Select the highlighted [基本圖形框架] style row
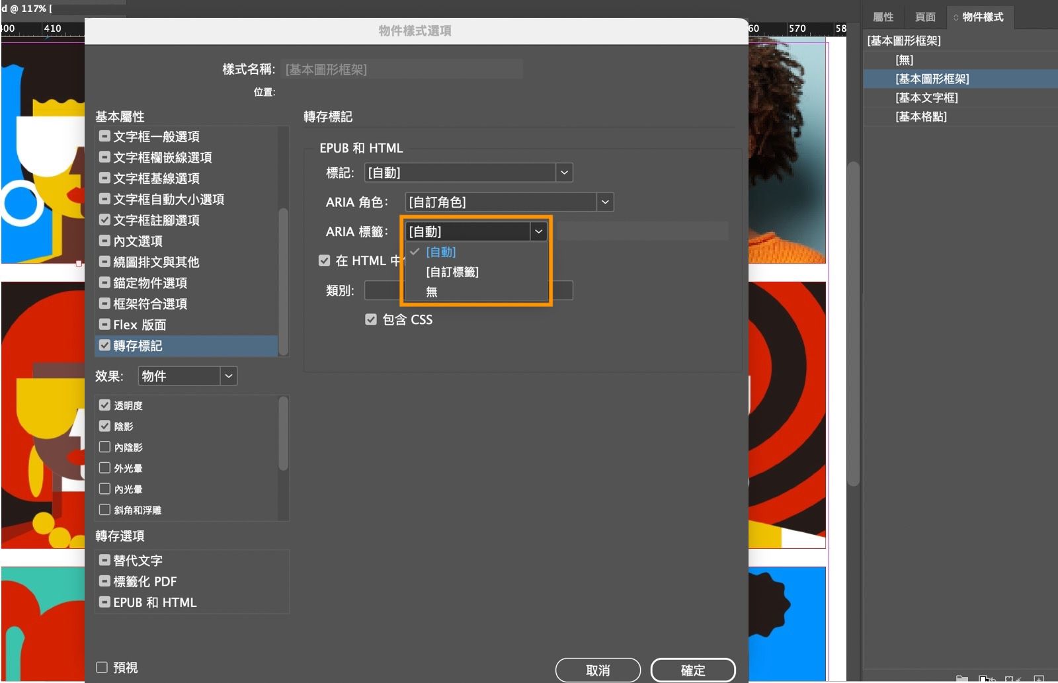Image resolution: width=1058 pixels, height=683 pixels. tap(960, 79)
